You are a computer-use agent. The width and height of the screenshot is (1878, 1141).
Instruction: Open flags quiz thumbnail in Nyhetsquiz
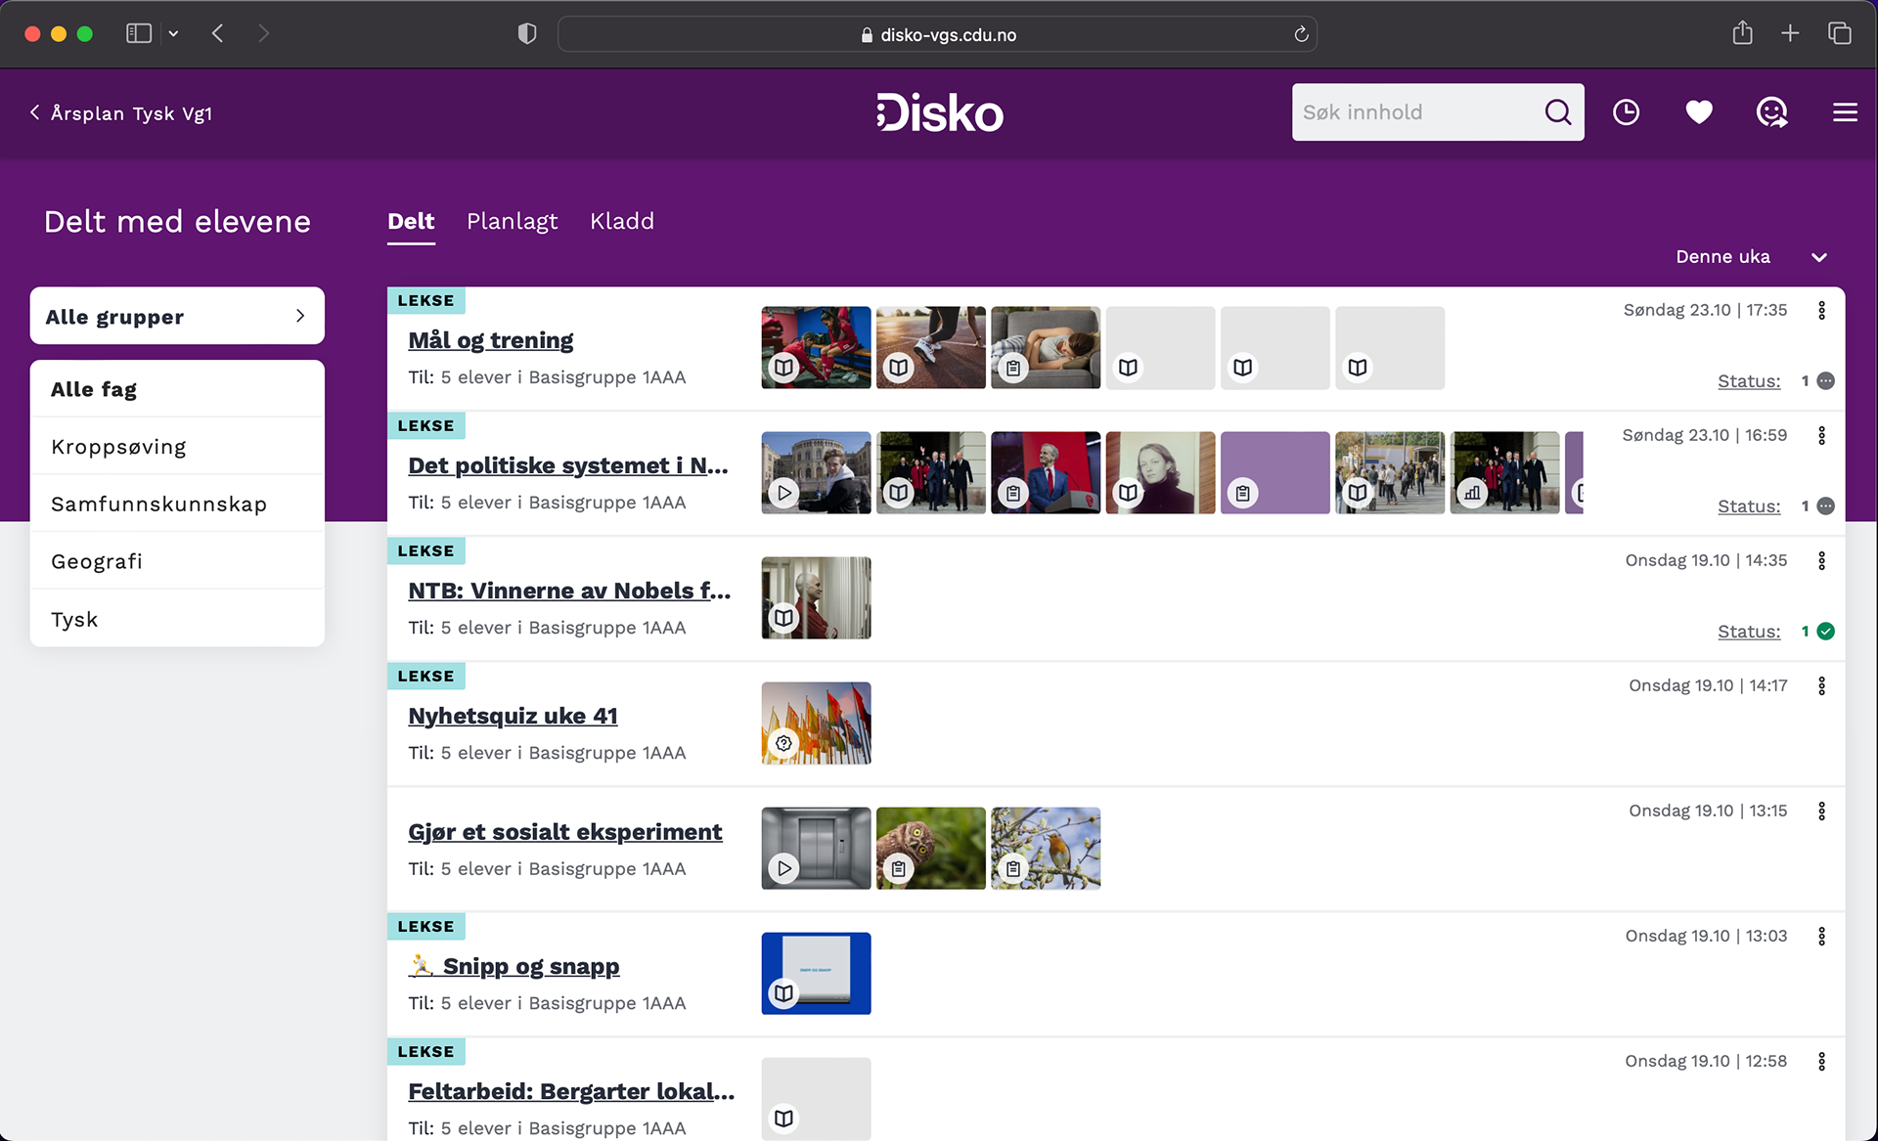(x=816, y=724)
